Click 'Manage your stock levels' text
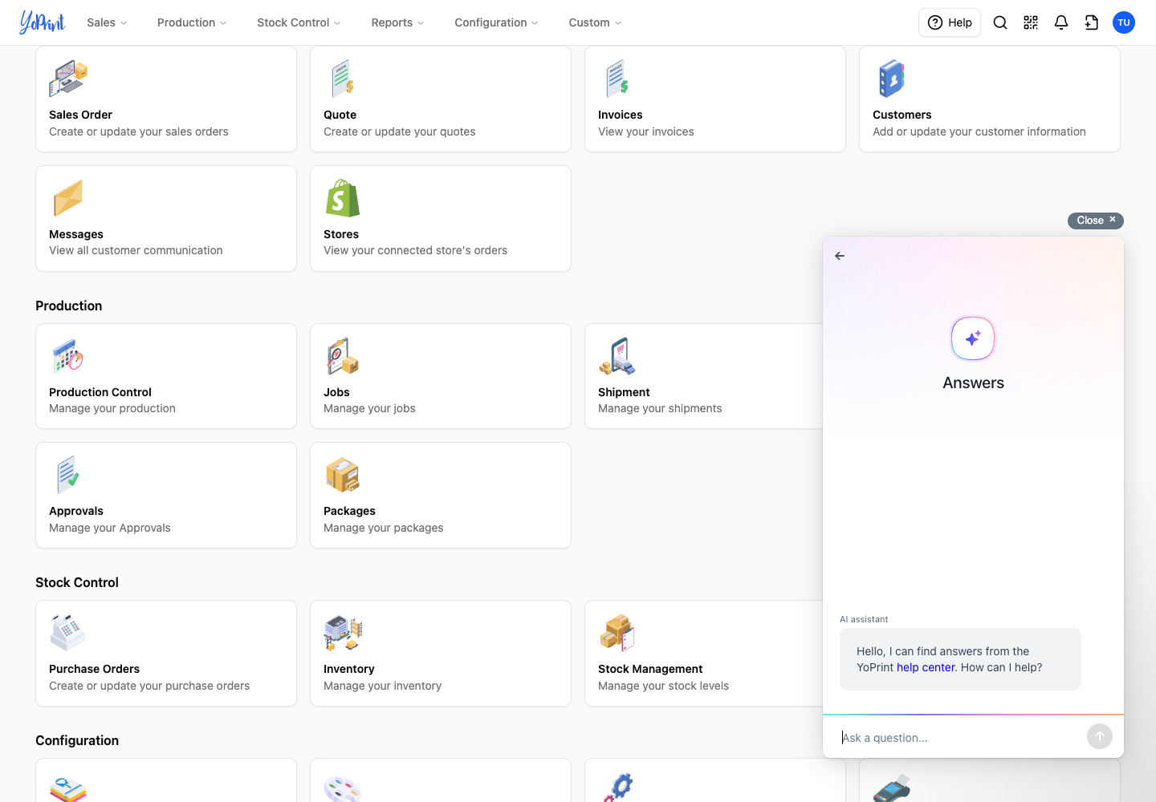This screenshot has height=802, width=1156. (663, 686)
